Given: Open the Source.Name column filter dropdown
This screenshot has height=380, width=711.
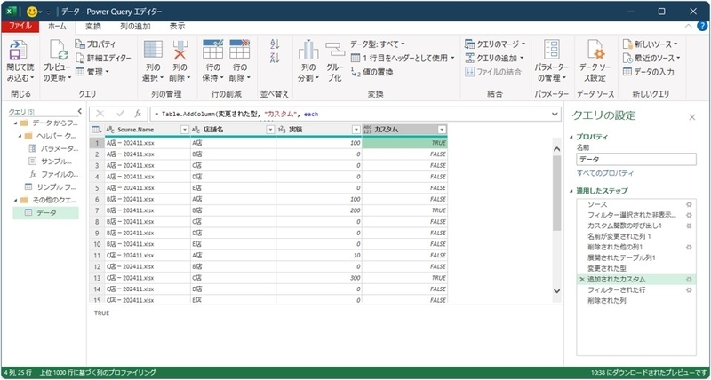Looking at the screenshot, I should 185,130.
